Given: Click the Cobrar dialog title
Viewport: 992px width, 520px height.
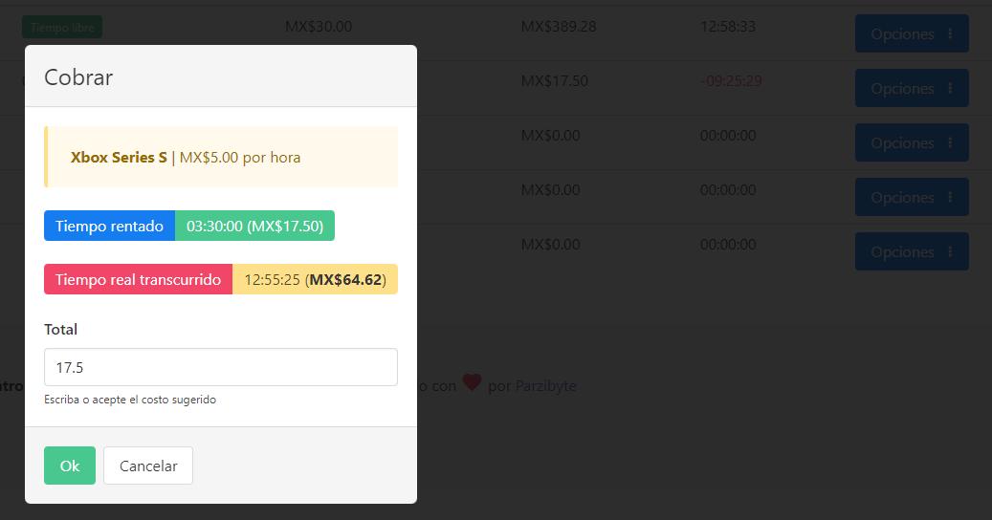Looking at the screenshot, I should pyautogui.click(x=78, y=77).
